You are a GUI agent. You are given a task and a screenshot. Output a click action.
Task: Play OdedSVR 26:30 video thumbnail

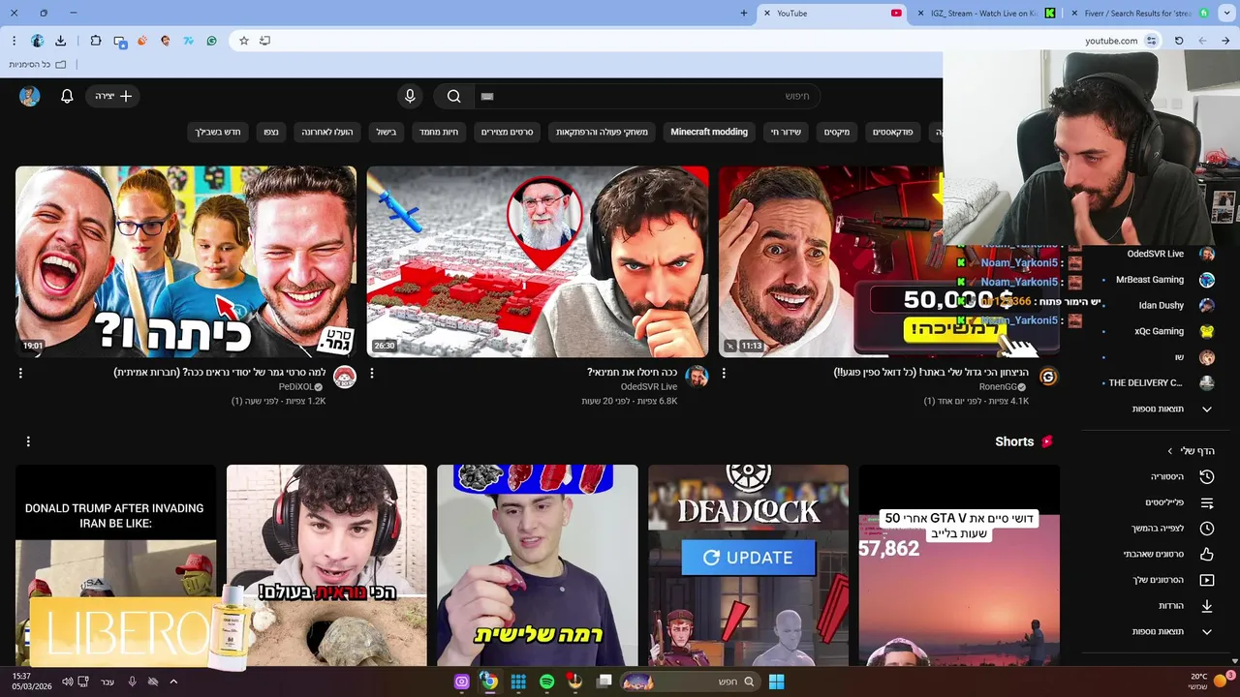538,261
